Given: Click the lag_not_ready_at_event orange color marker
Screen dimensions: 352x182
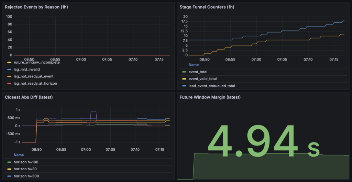Looking at the screenshot, I should [x=9, y=76].
